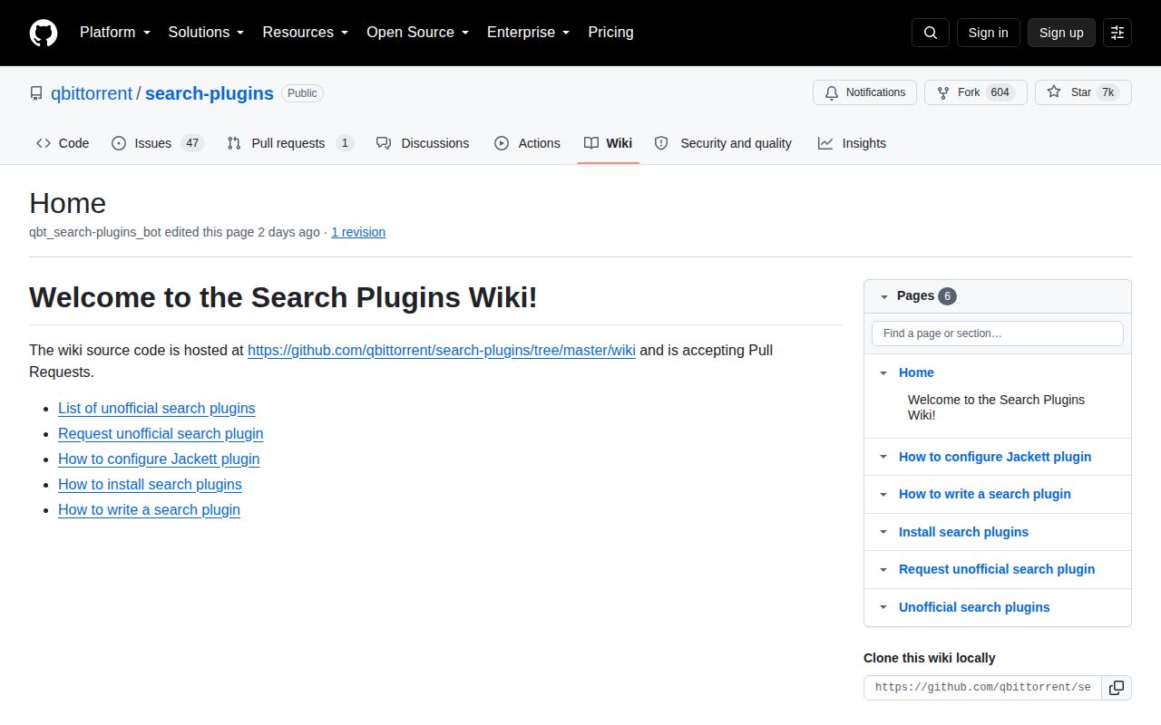Expand the Solutions menu
1161x725 pixels.
[x=207, y=33]
